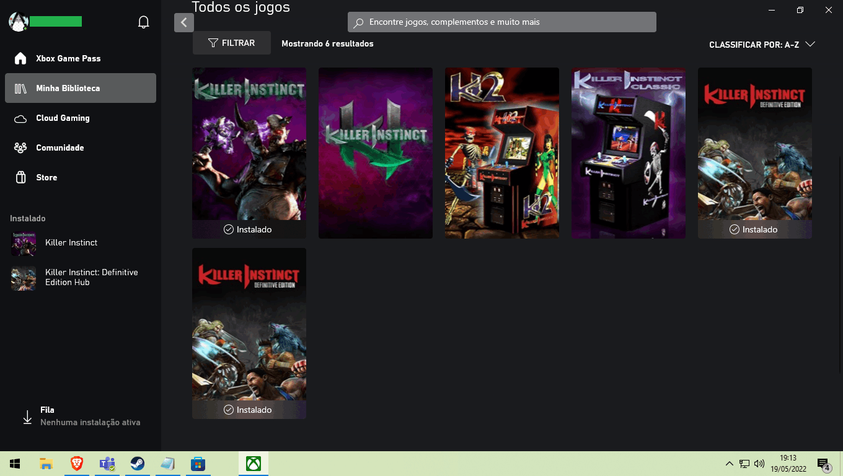Minimize the Xbox app window
The width and height of the screenshot is (843, 476).
point(772,10)
